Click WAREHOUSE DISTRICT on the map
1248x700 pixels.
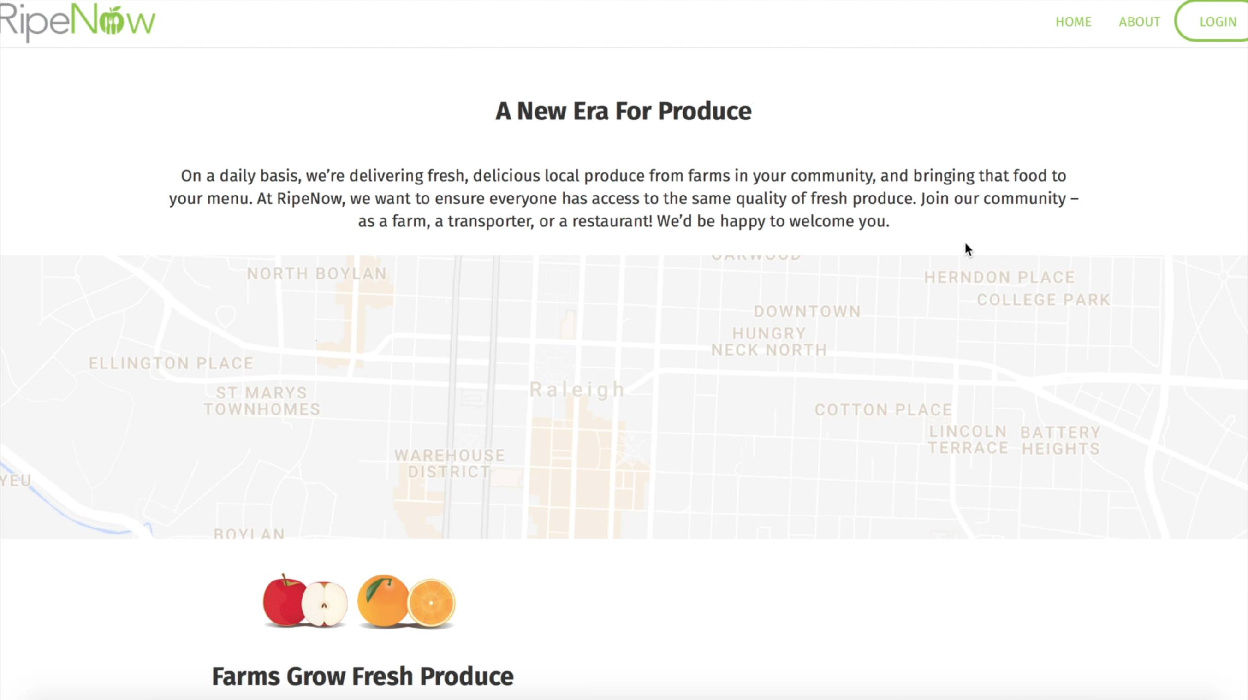[450, 463]
